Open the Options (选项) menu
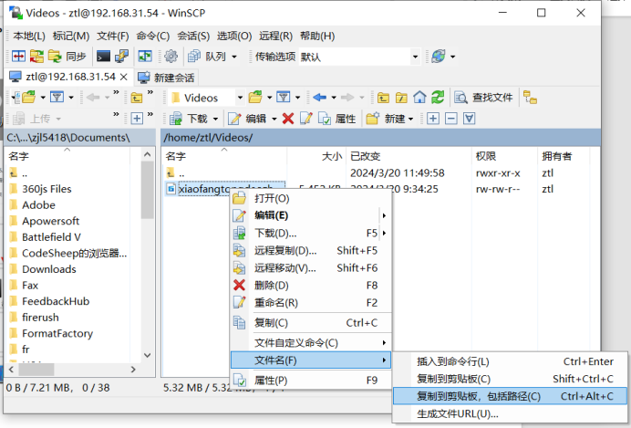Viewport: 631px width, 428px height. point(234,36)
